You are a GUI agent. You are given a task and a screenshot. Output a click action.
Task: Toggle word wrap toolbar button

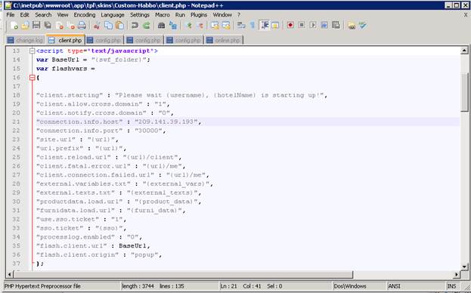(241, 26)
